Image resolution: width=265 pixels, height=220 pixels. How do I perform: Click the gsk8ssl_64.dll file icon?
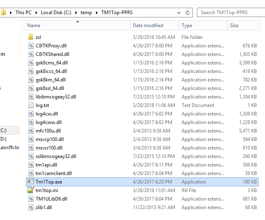[31, 88]
